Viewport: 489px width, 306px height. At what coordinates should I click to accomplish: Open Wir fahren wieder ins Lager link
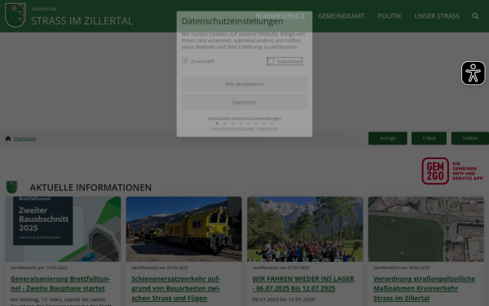point(303,283)
